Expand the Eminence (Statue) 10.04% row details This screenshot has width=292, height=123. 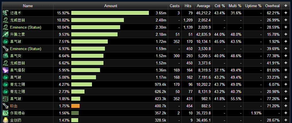click(286, 27)
